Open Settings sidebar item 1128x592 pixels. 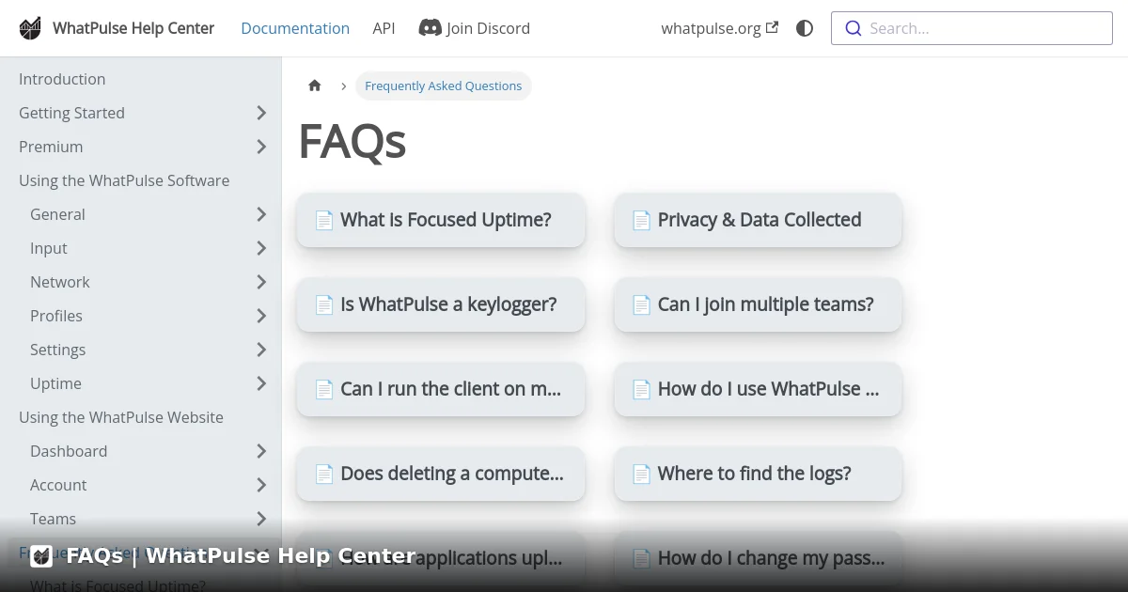(57, 350)
